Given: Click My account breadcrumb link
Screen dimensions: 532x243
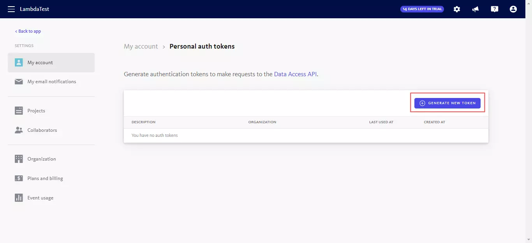Looking at the screenshot, I should point(141,47).
